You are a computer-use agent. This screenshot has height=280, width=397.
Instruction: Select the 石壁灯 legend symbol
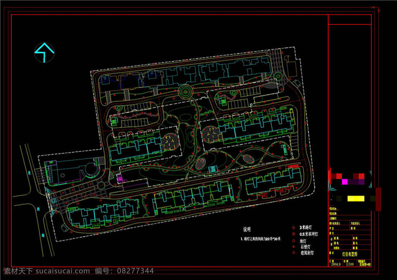[x=294, y=247]
